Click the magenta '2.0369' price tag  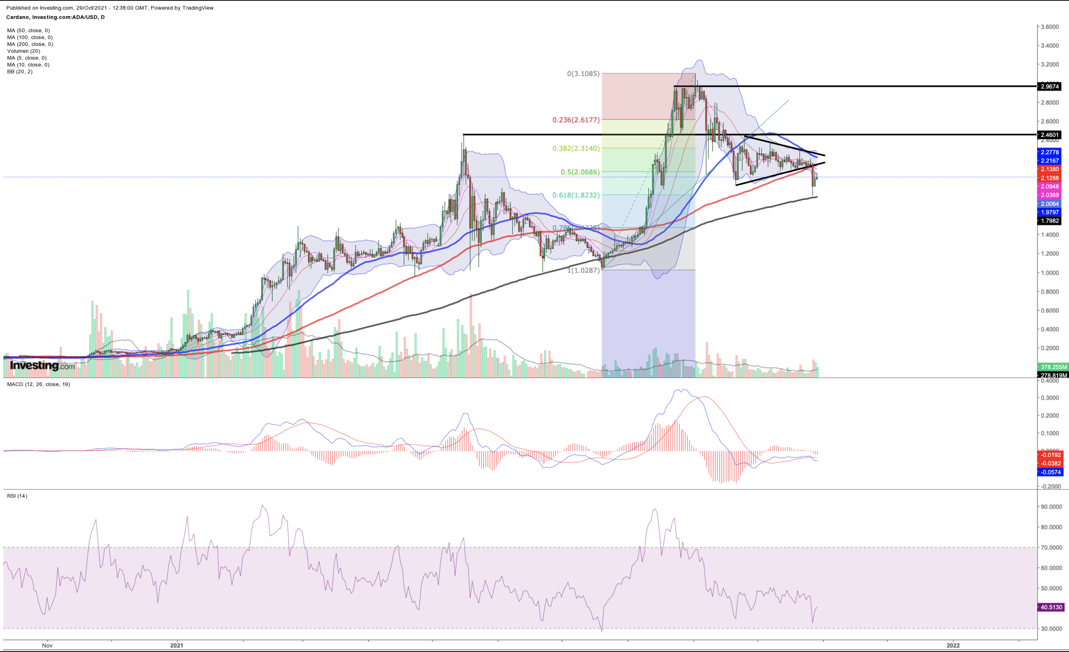(x=1049, y=195)
